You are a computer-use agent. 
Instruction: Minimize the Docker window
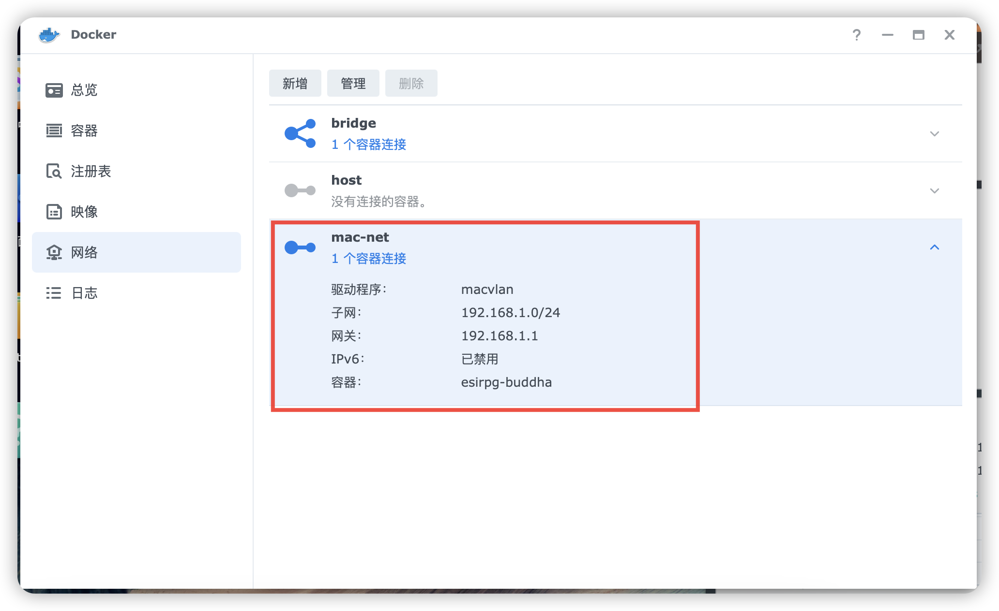[x=888, y=35]
